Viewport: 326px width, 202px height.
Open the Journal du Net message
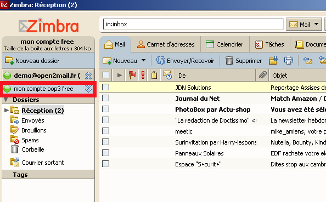[x=213, y=99]
